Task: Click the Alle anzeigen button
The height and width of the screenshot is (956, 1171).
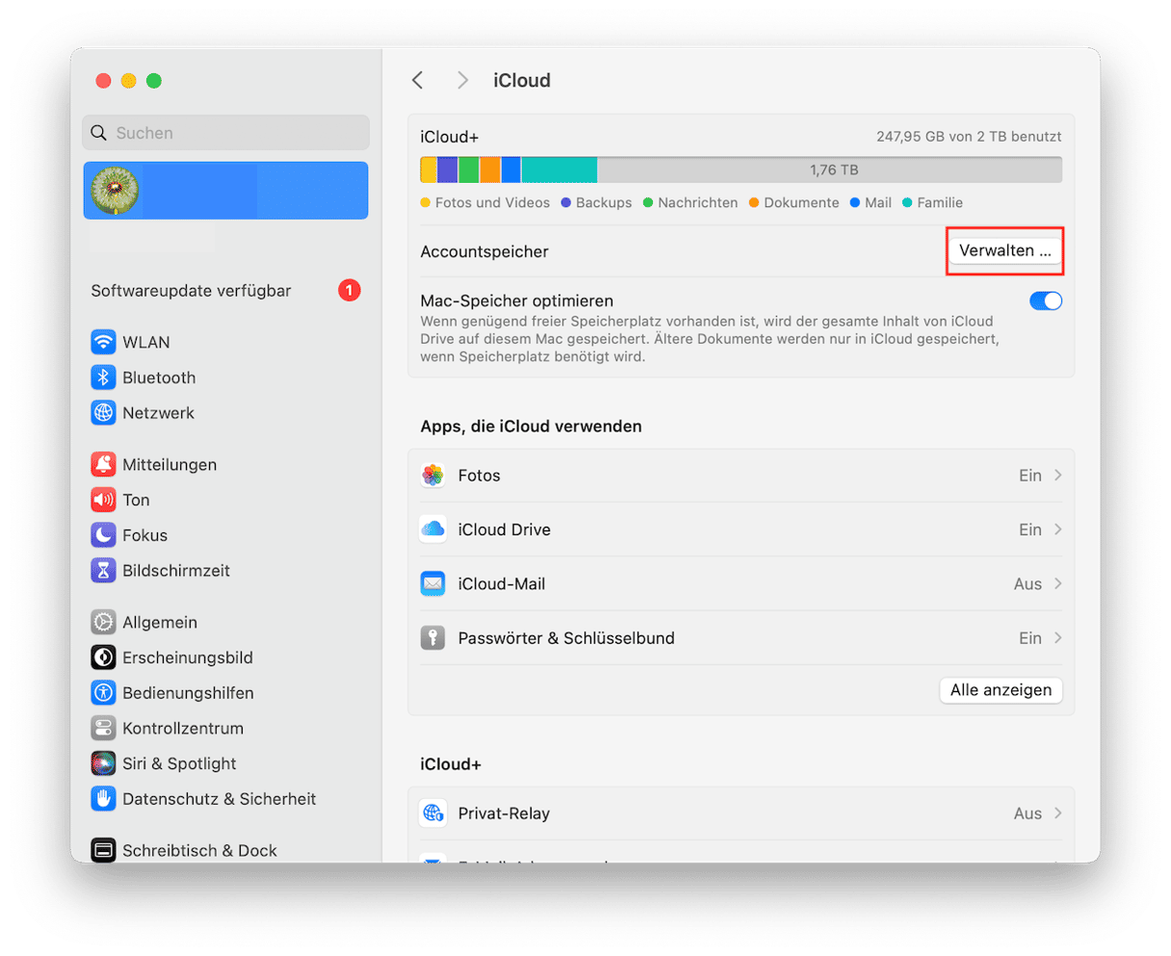Action: pyautogui.click(x=1001, y=689)
